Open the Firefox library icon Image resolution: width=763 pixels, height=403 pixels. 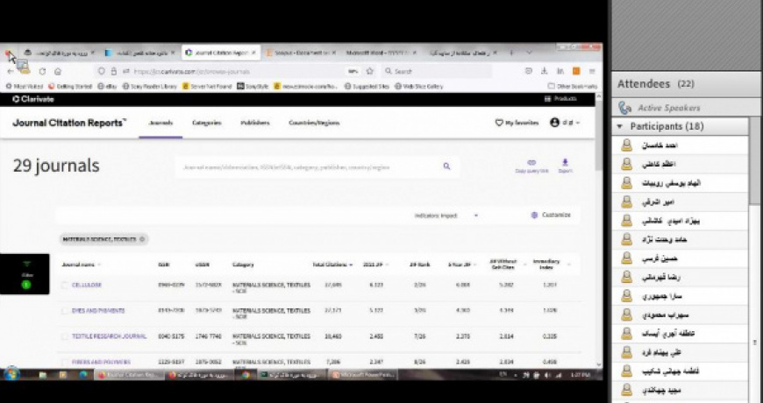[560, 71]
